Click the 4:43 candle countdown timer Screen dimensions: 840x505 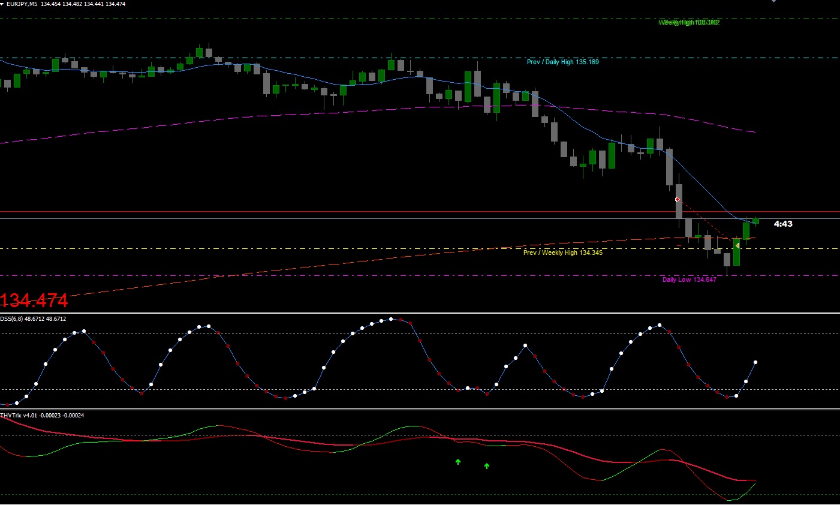click(x=783, y=224)
